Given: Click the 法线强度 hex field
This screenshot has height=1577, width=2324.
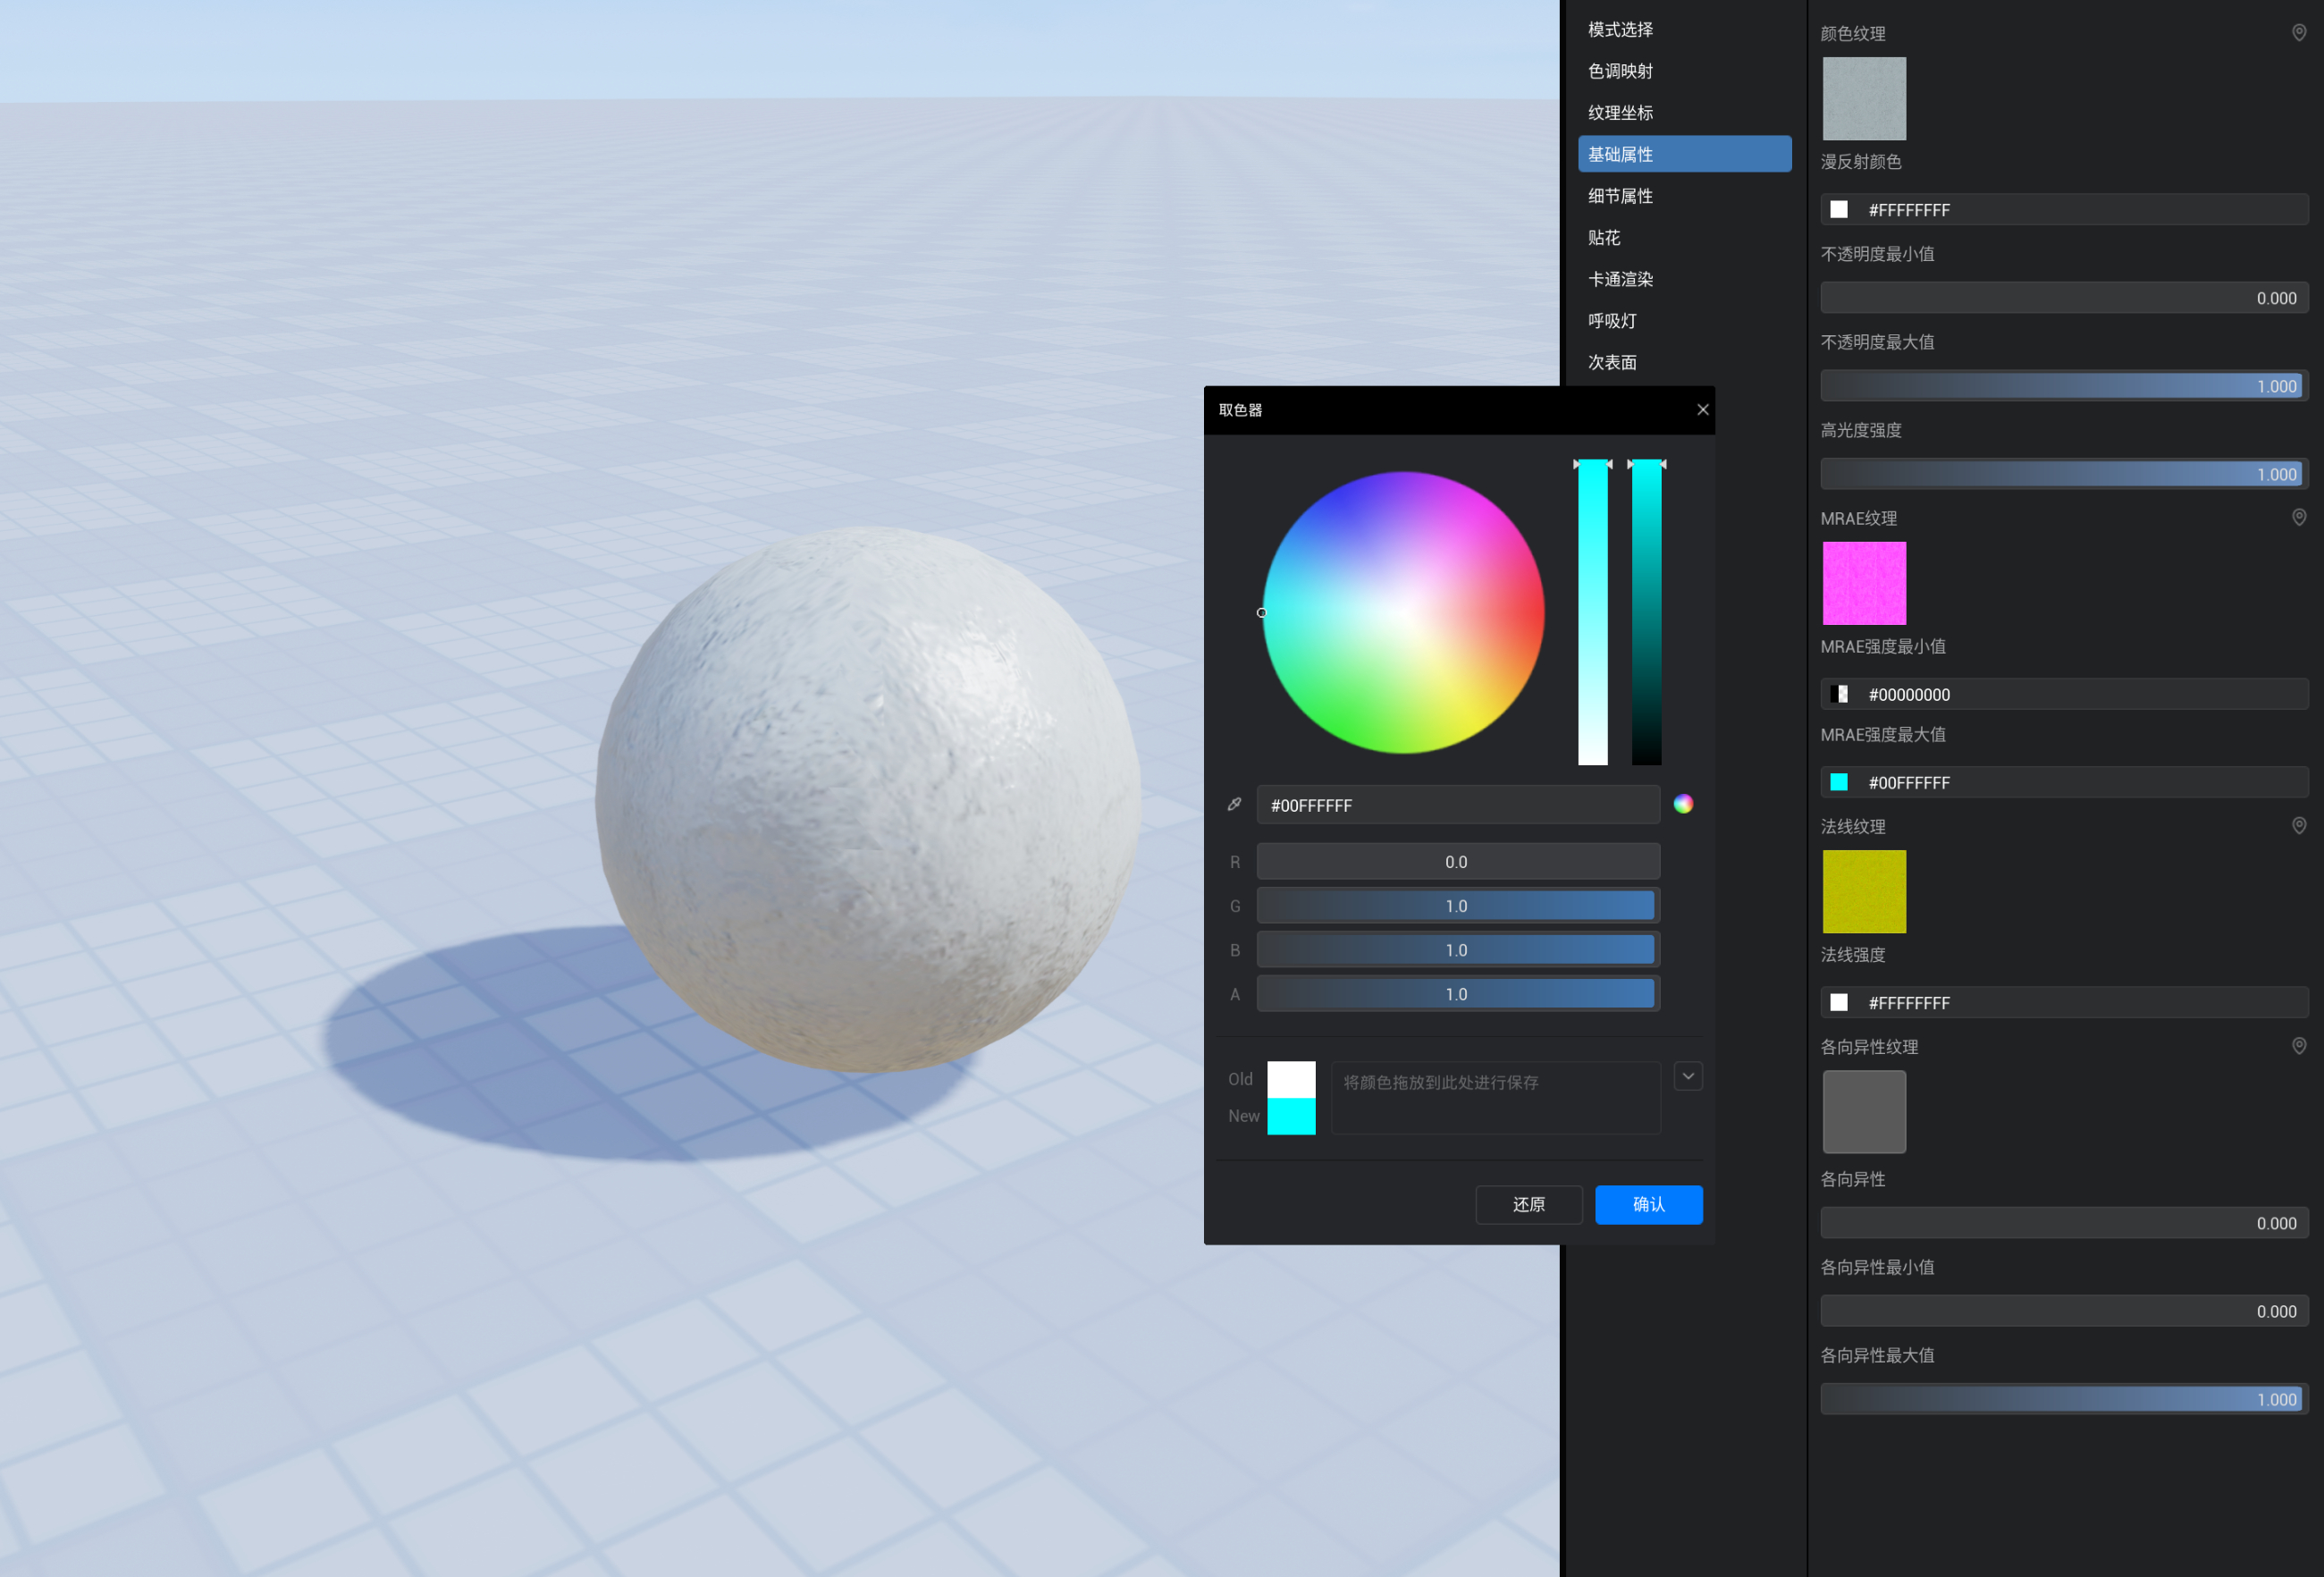Looking at the screenshot, I should coord(2064,1002).
